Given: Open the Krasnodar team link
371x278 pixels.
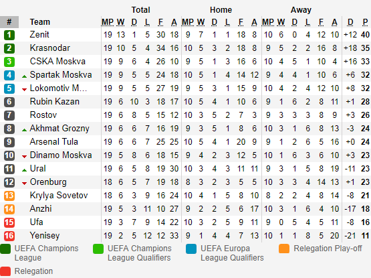Looking at the screenshot, I should 50,48.
